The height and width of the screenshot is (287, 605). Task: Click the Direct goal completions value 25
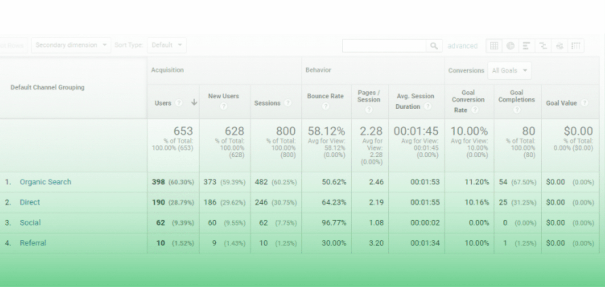pos(503,202)
